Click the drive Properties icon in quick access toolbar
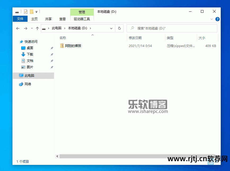The height and width of the screenshot is (171, 230). 25,12
